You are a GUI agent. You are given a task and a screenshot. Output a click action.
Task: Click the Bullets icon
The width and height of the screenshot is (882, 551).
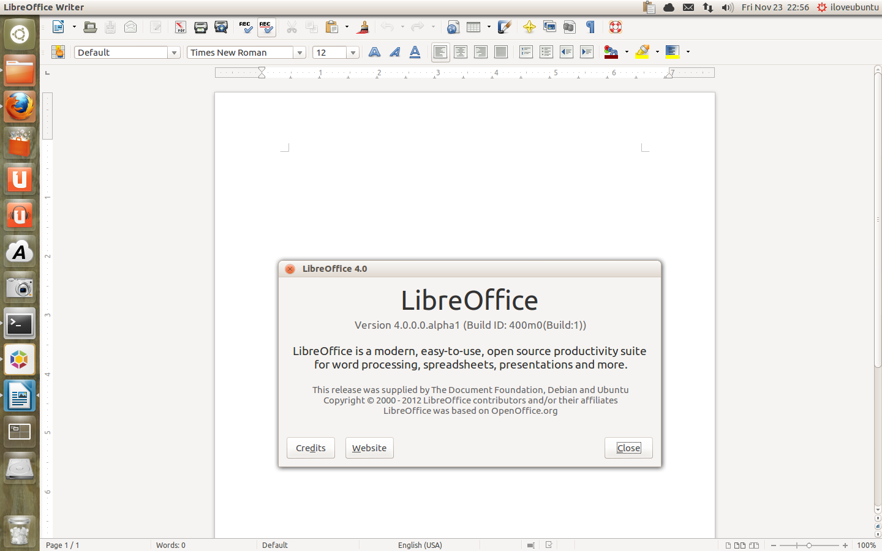(546, 52)
